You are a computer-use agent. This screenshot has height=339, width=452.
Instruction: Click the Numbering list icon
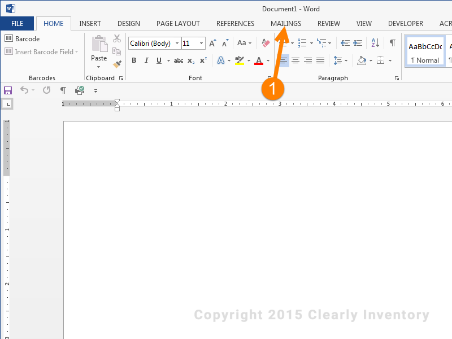[x=302, y=44]
